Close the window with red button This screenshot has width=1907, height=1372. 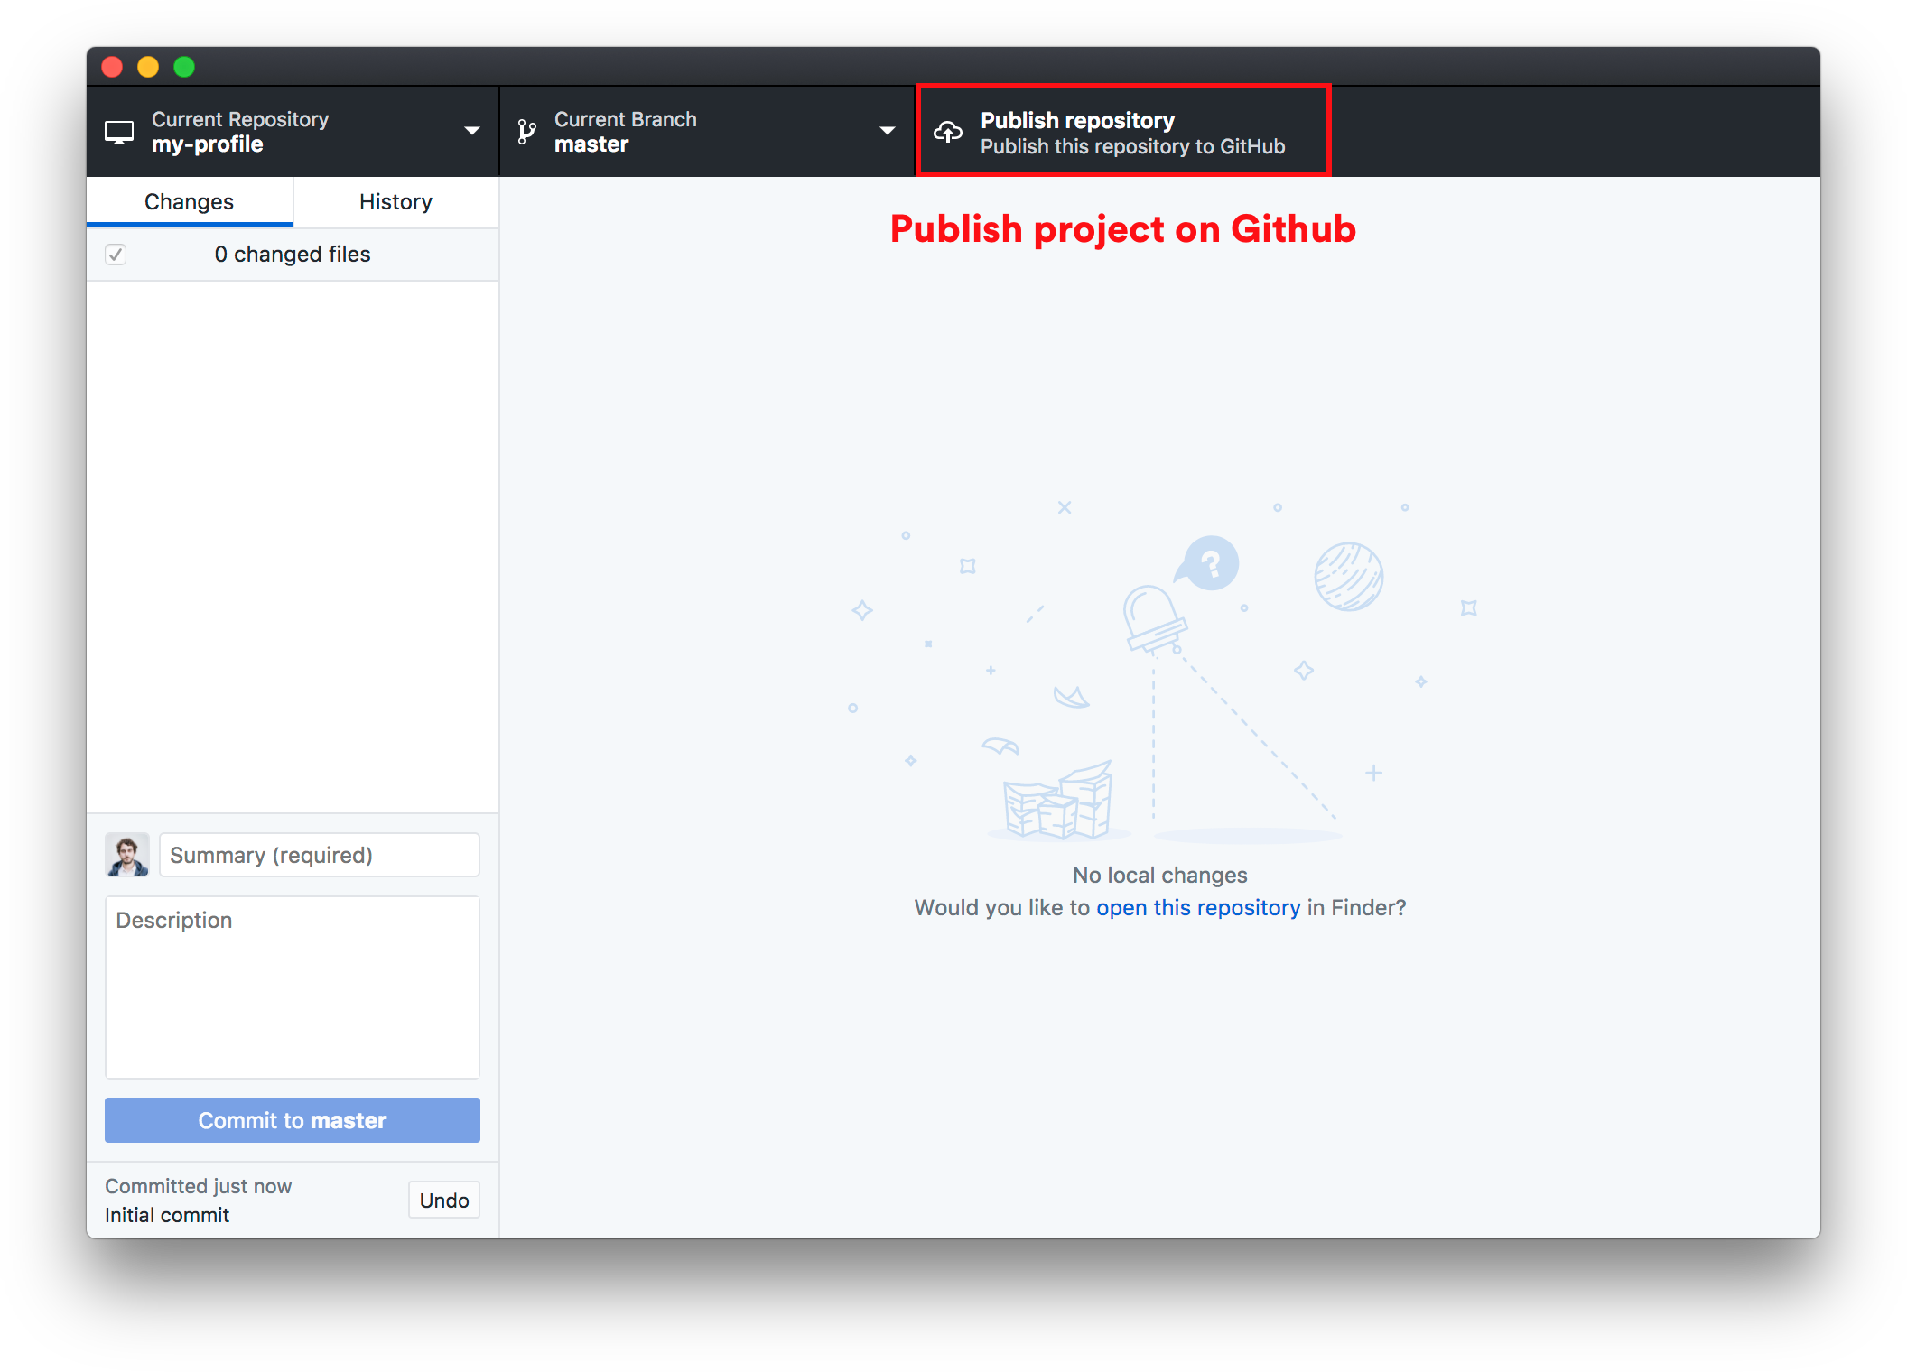[112, 67]
